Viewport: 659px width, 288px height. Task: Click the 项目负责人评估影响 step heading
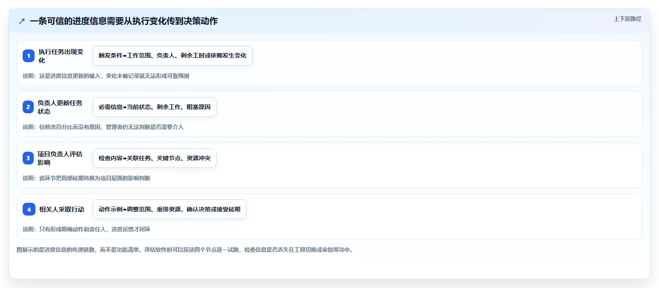pyautogui.click(x=60, y=158)
